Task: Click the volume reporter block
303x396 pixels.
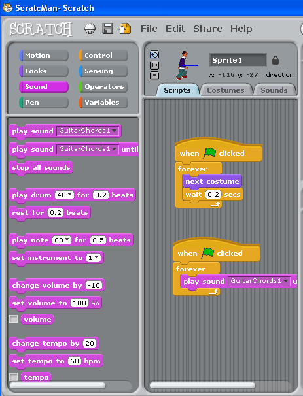Action: (37, 320)
